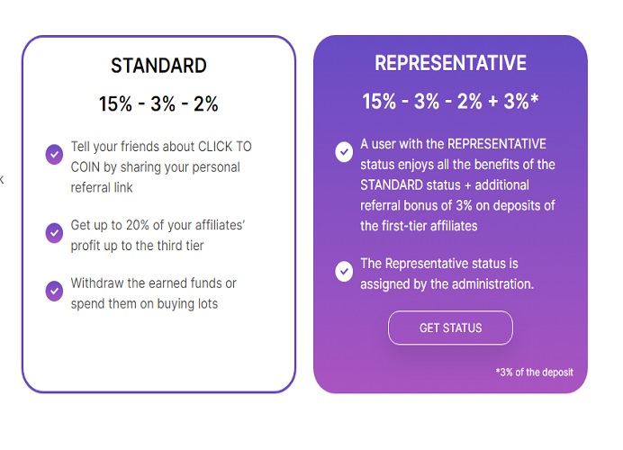Screen dimensions: 623x450
Task: Click the checkmark icon beside 'Tell your friends'
Action: (54, 154)
